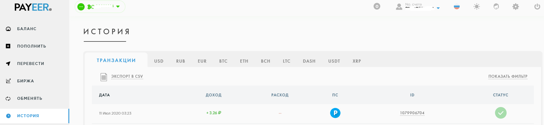Open the support headset icon
Screen dimensions: 544x125
coord(496,6)
